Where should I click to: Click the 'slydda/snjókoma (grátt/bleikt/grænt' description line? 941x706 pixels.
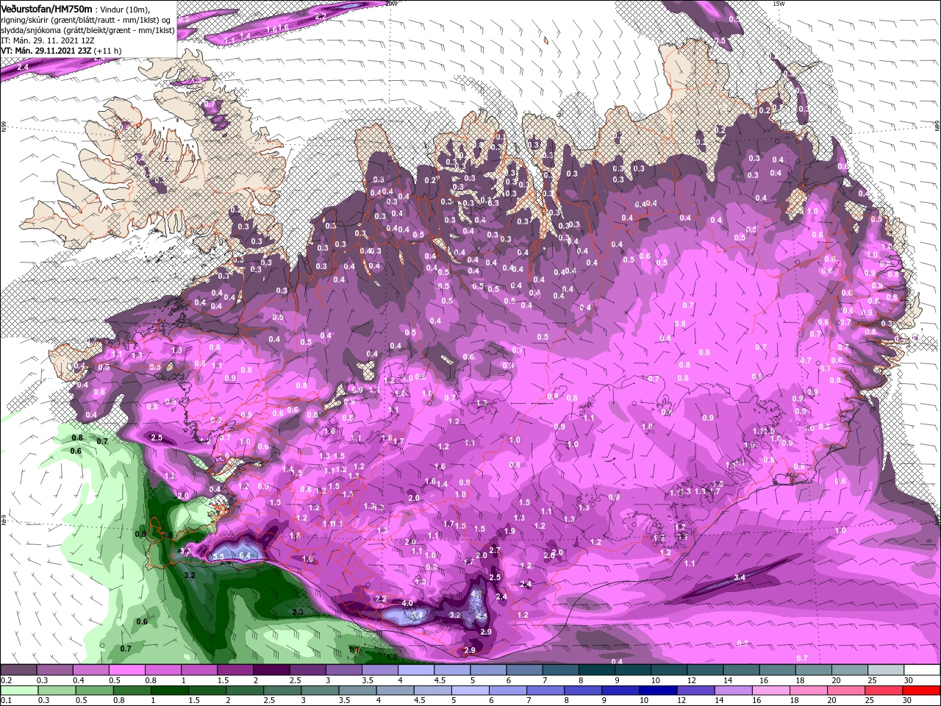pyautogui.click(x=88, y=30)
